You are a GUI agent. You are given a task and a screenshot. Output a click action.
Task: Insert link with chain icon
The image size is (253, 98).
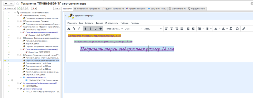tap(244, 29)
